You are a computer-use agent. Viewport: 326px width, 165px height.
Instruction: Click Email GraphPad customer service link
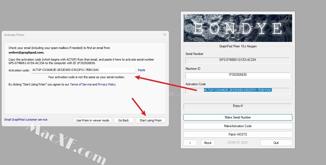tap(26, 120)
